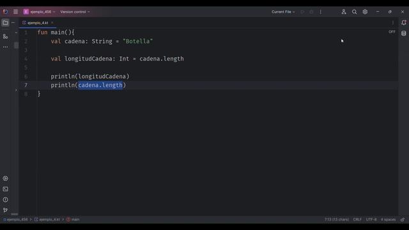Click ejemplo_4.kt breadcrumb in status bar

point(47,220)
